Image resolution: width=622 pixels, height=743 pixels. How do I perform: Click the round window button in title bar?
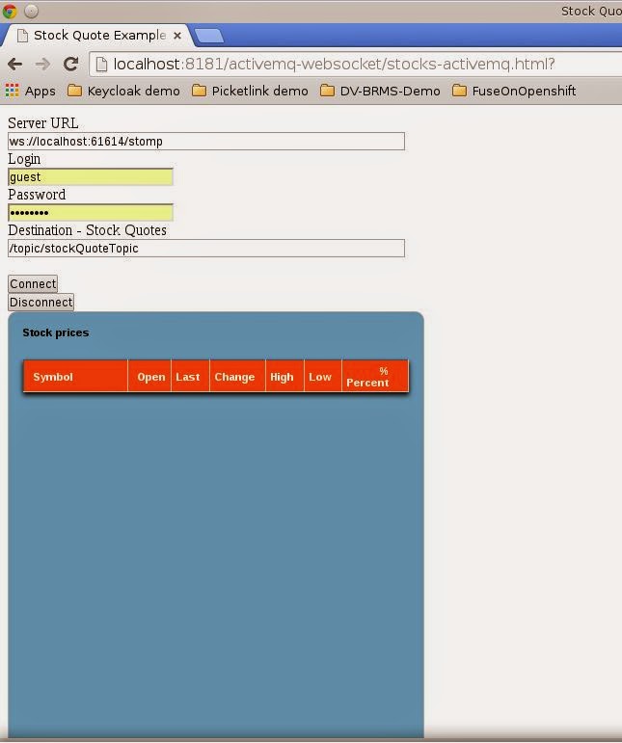click(31, 11)
